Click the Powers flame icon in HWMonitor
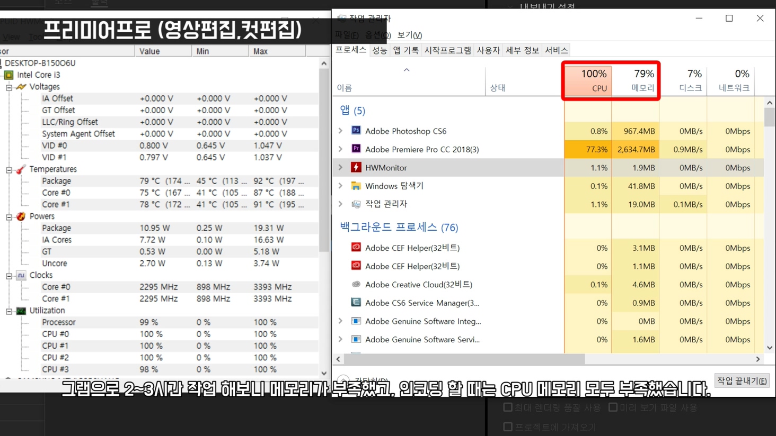 tap(21, 216)
